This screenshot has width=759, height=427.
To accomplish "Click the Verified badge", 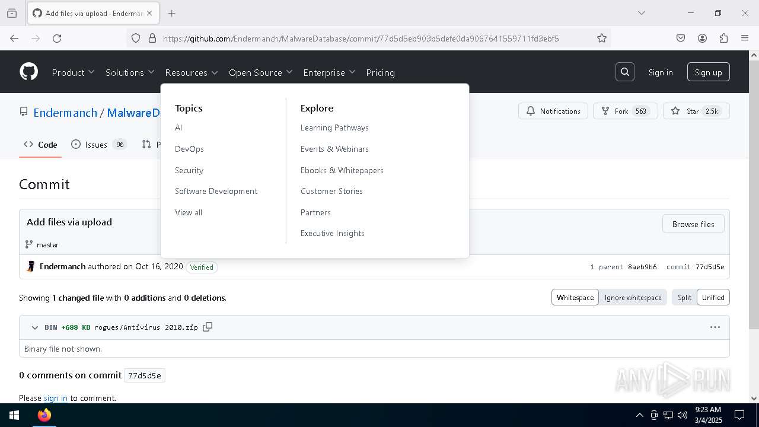I will click(202, 267).
